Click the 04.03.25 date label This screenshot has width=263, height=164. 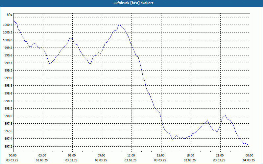pyautogui.click(x=249, y=160)
